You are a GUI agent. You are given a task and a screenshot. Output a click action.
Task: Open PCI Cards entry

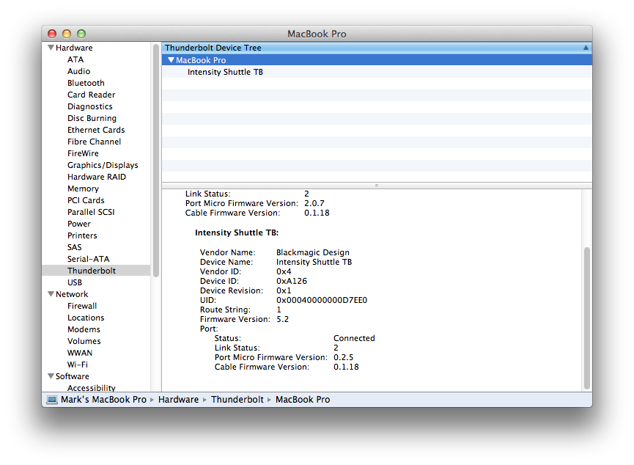[86, 200]
